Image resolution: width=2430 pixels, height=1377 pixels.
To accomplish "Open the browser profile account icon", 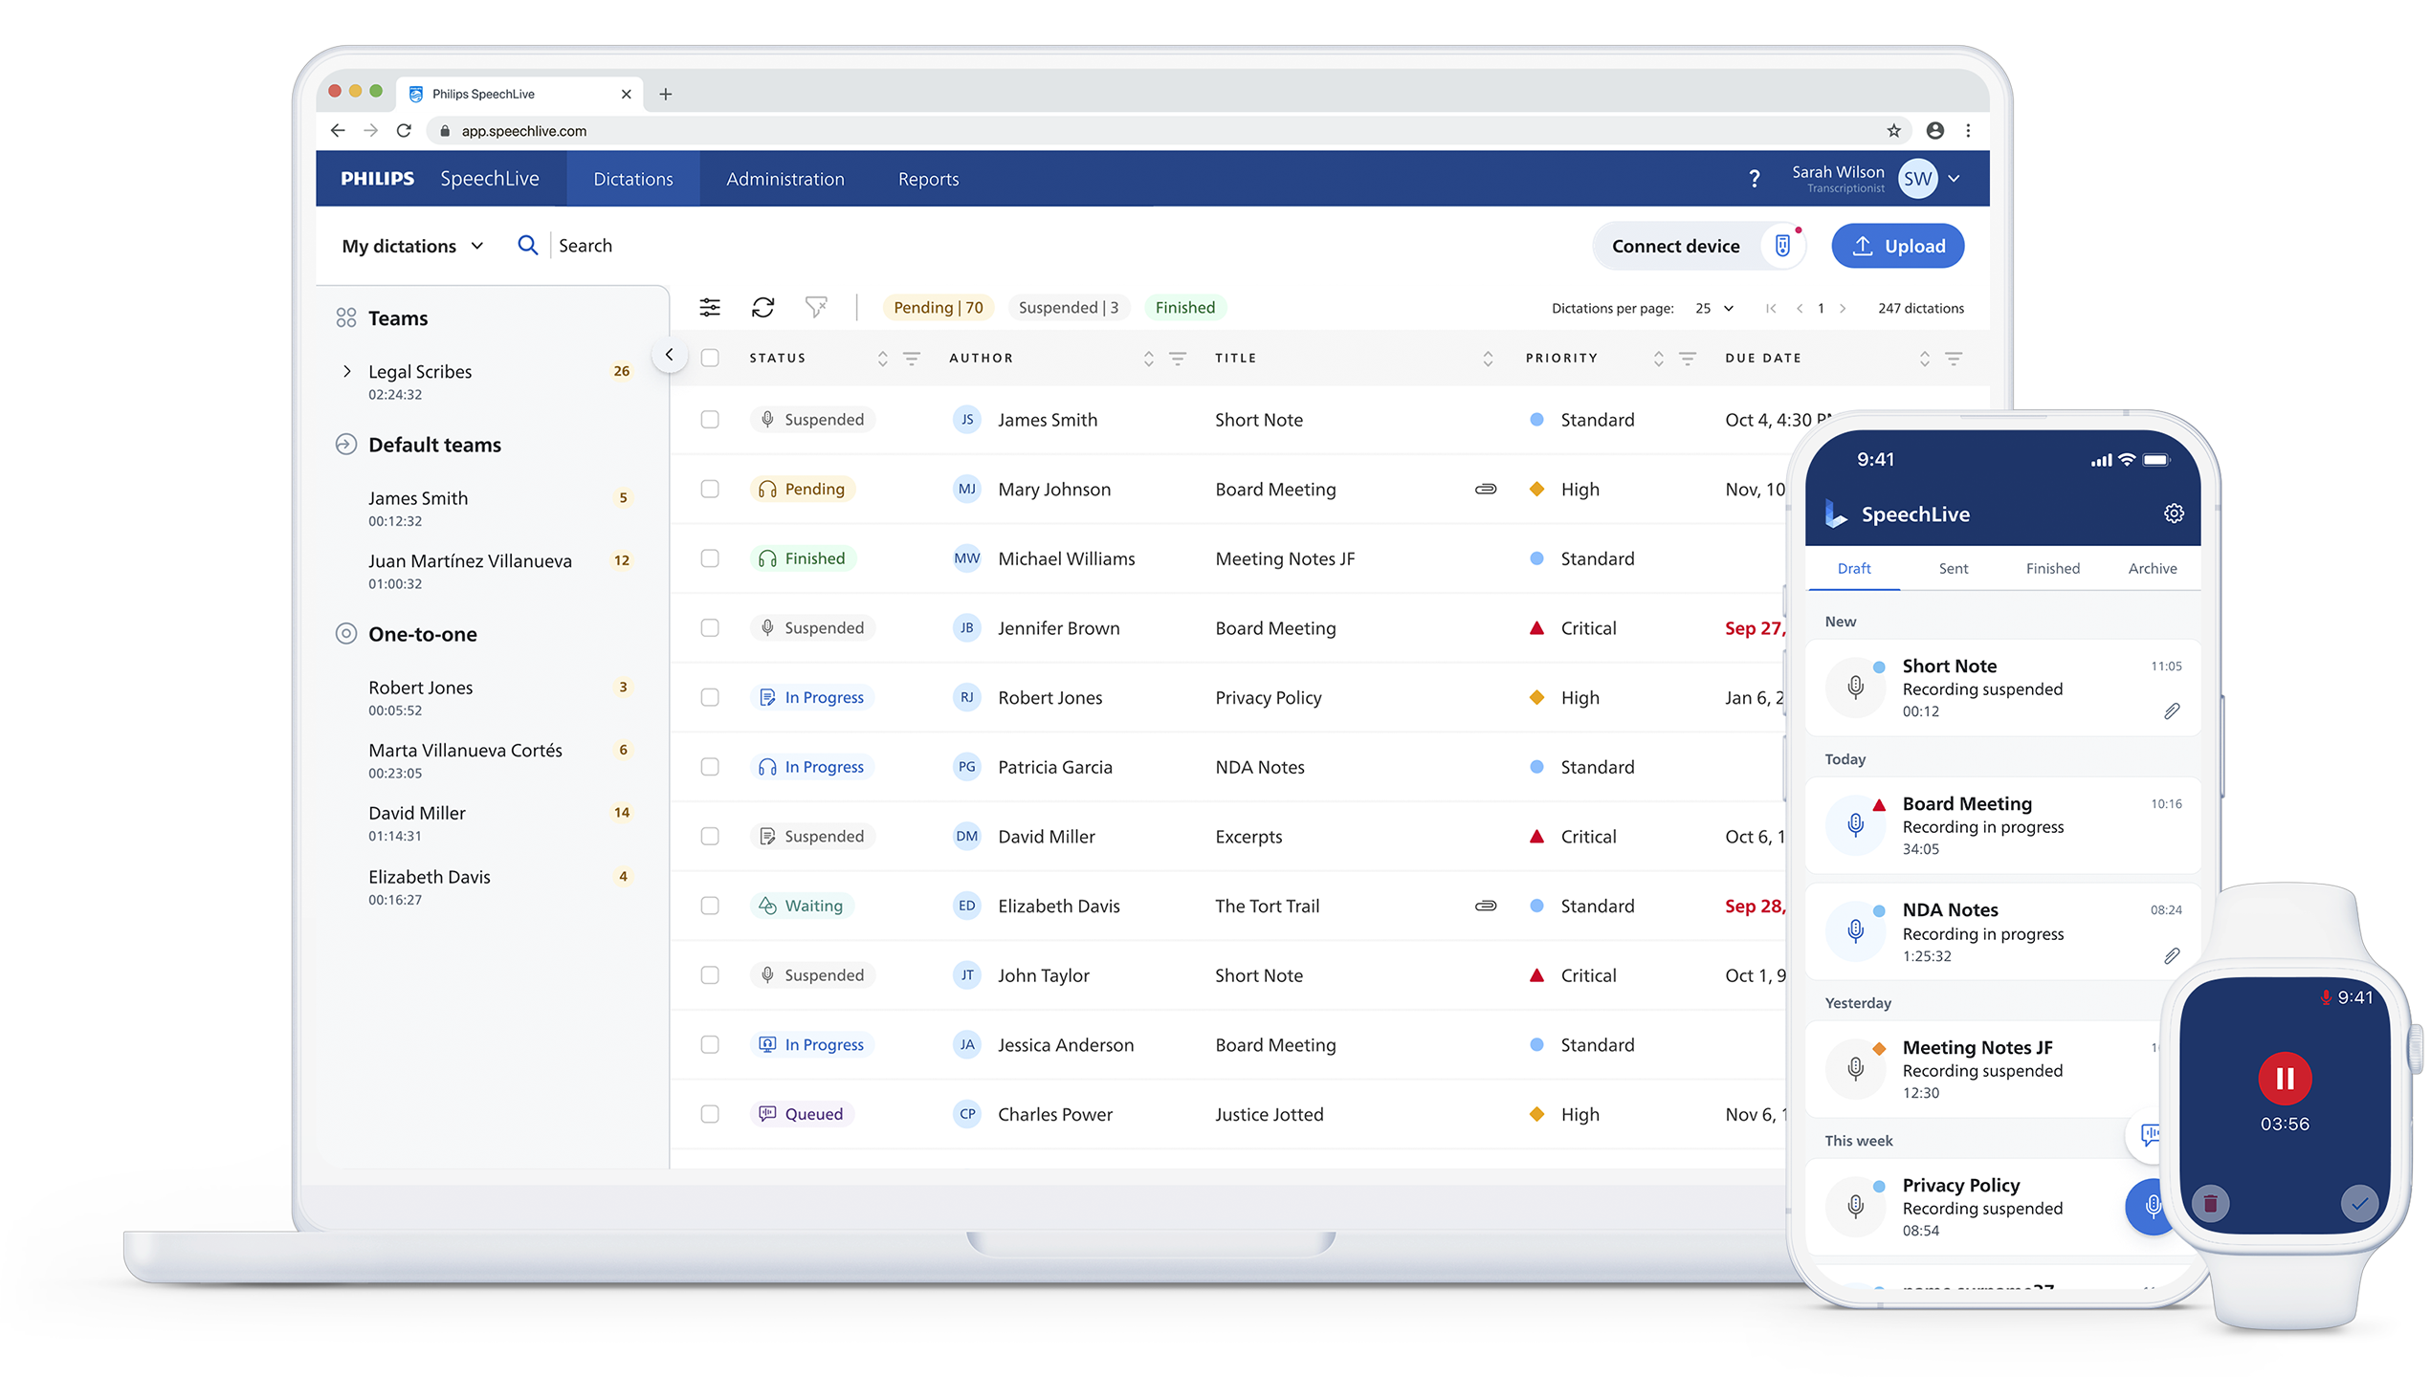I will tap(1934, 131).
